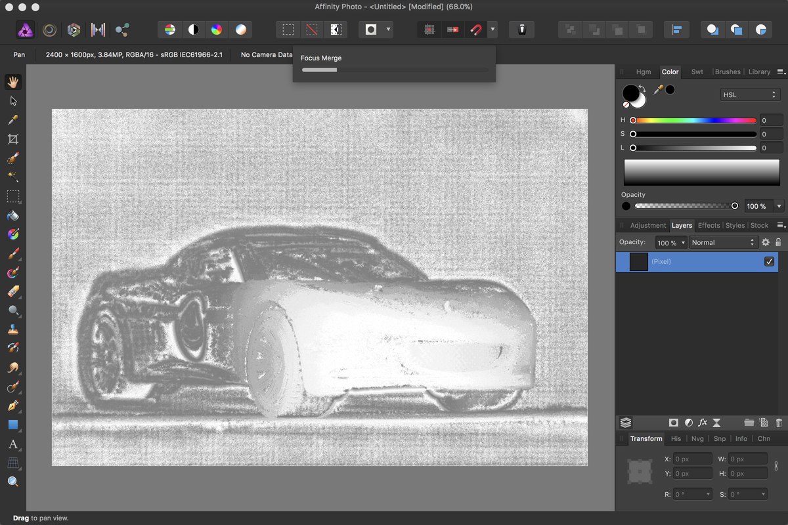Click the Deselect toolbar icon
The image size is (788, 525).
(312, 30)
